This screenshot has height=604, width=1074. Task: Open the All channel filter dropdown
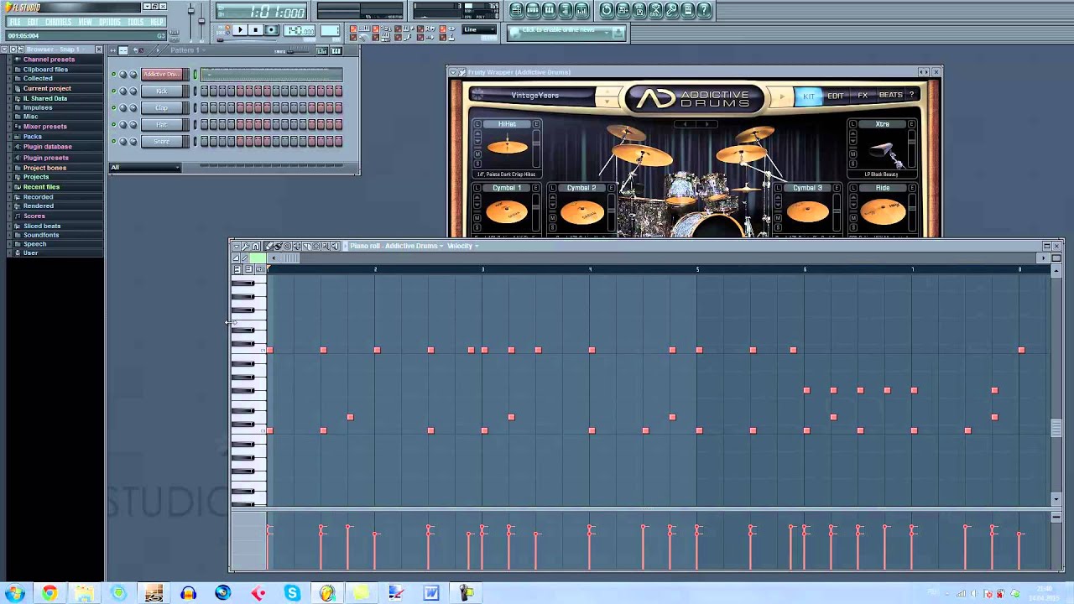click(x=145, y=167)
